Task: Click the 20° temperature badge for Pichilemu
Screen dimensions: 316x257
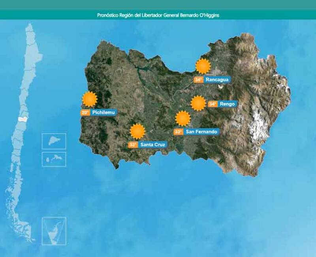Action: pyautogui.click(x=85, y=112)
